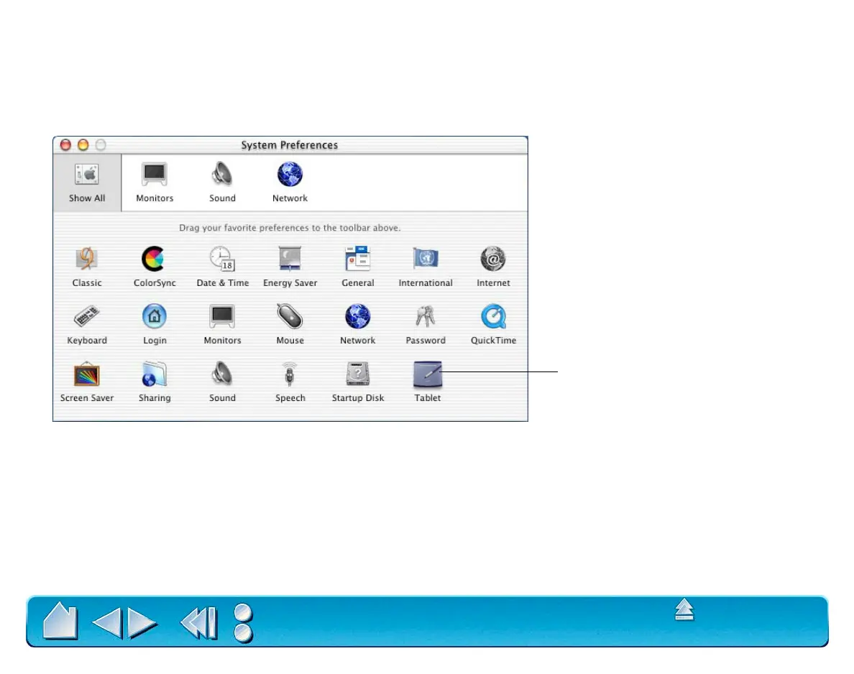Open the International preference pane

(x=426, y=267)
